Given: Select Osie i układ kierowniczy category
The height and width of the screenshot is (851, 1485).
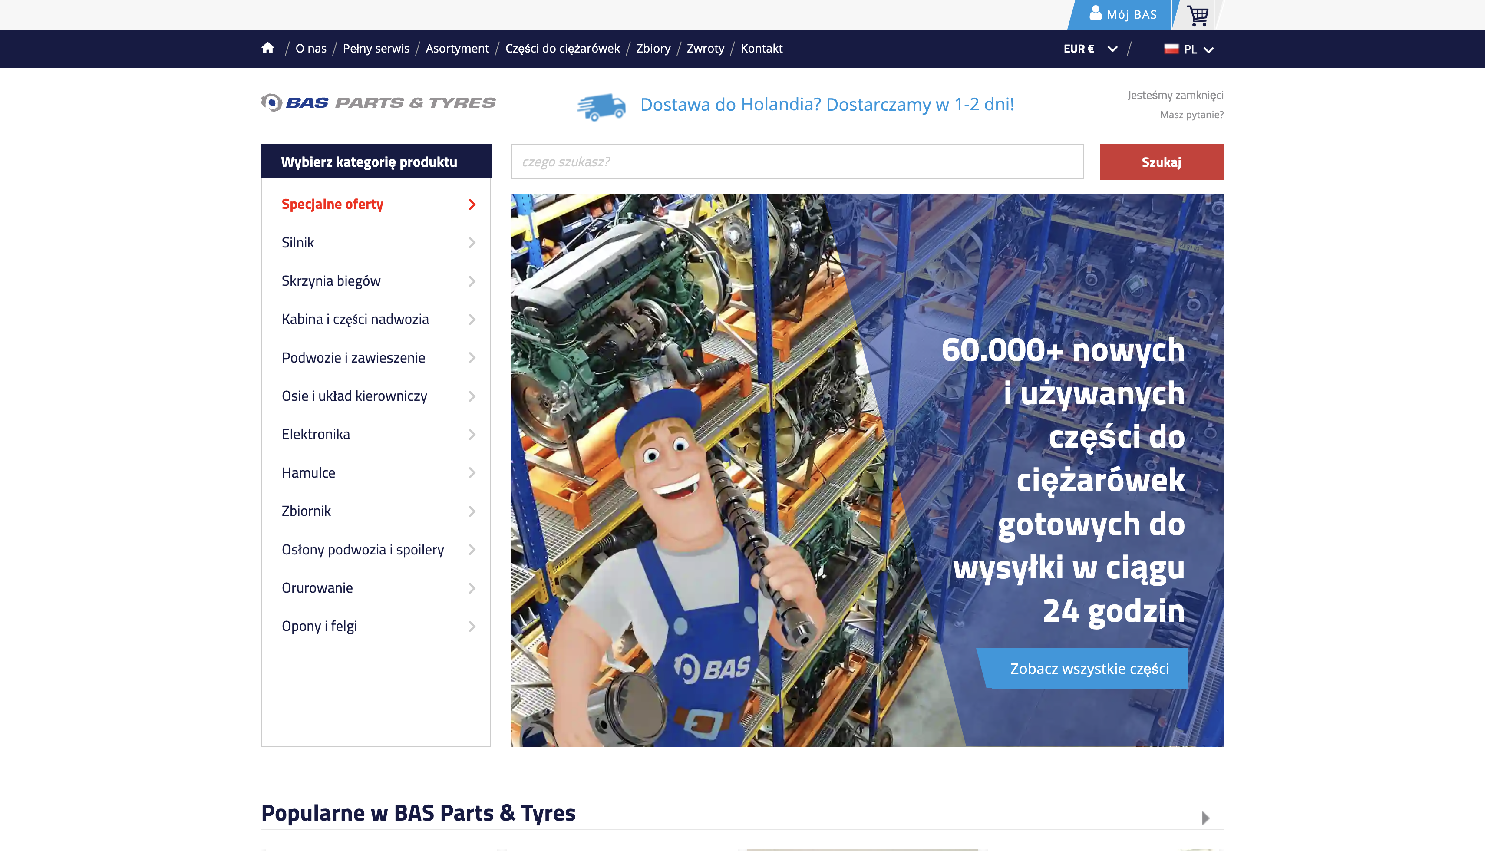Looking at the screenshot, I should [x=355, y=396].
